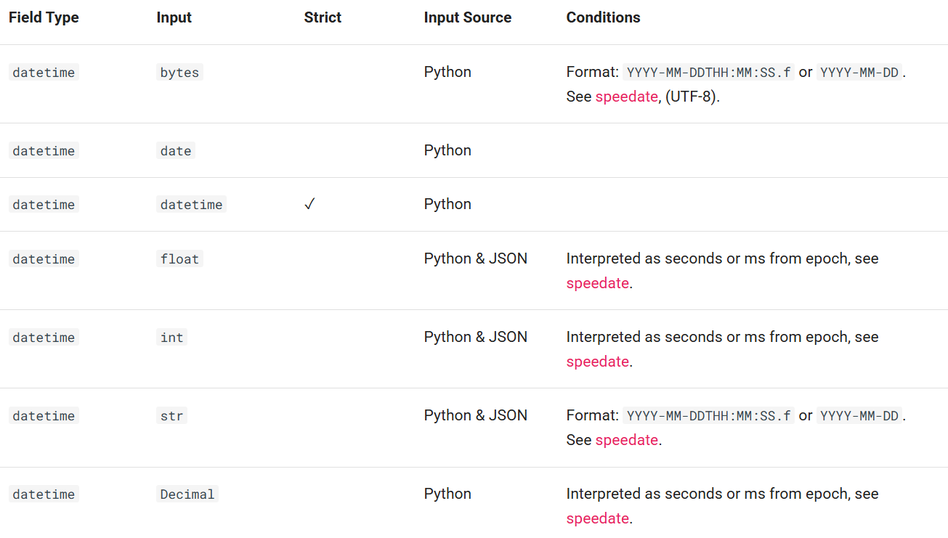
Task: Select the Decimal input label
Action: [x=187, y=494]
